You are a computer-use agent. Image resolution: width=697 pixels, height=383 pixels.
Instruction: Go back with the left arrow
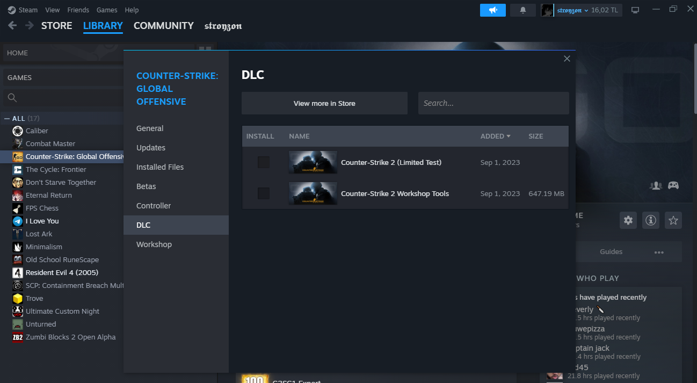click(x=12, y=25)
